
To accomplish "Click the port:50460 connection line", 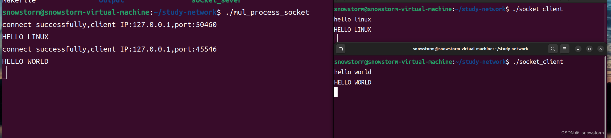I will [x=109, y=25].
